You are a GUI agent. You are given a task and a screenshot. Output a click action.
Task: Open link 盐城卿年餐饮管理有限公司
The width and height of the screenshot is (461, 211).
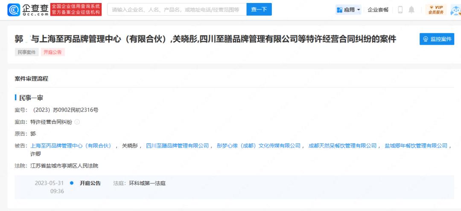point(416,145)
